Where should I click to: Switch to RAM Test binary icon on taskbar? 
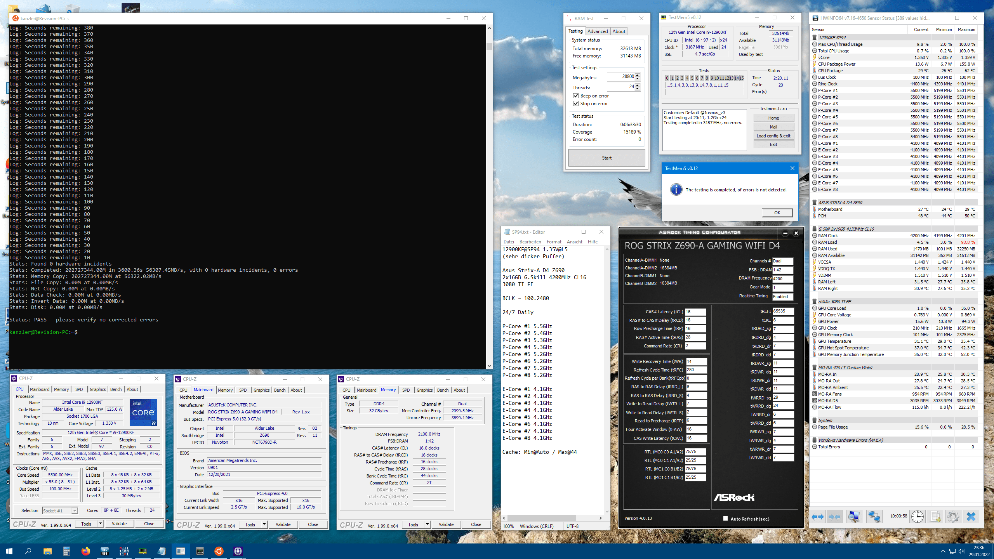pos(124,551)
